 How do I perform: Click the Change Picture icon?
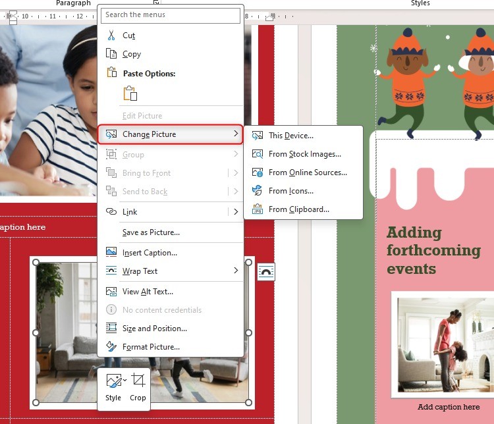(x=111, y=134)
